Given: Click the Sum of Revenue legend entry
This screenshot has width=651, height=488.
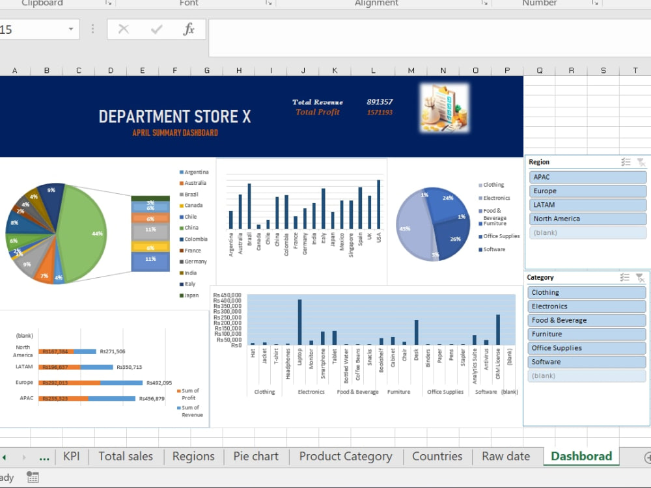Looking at the screenshot, I should (x=190, y=411).
